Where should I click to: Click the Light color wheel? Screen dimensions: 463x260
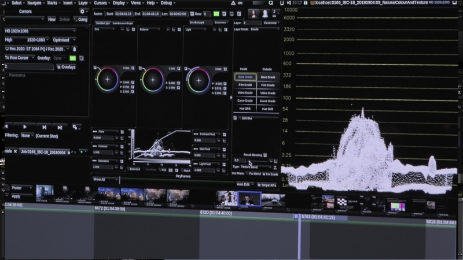[197, 80]
